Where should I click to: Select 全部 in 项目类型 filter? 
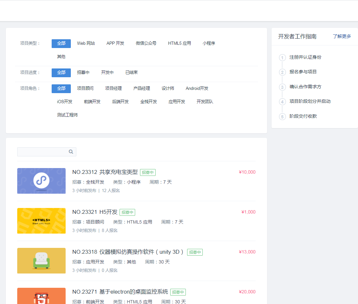point(61,43)
